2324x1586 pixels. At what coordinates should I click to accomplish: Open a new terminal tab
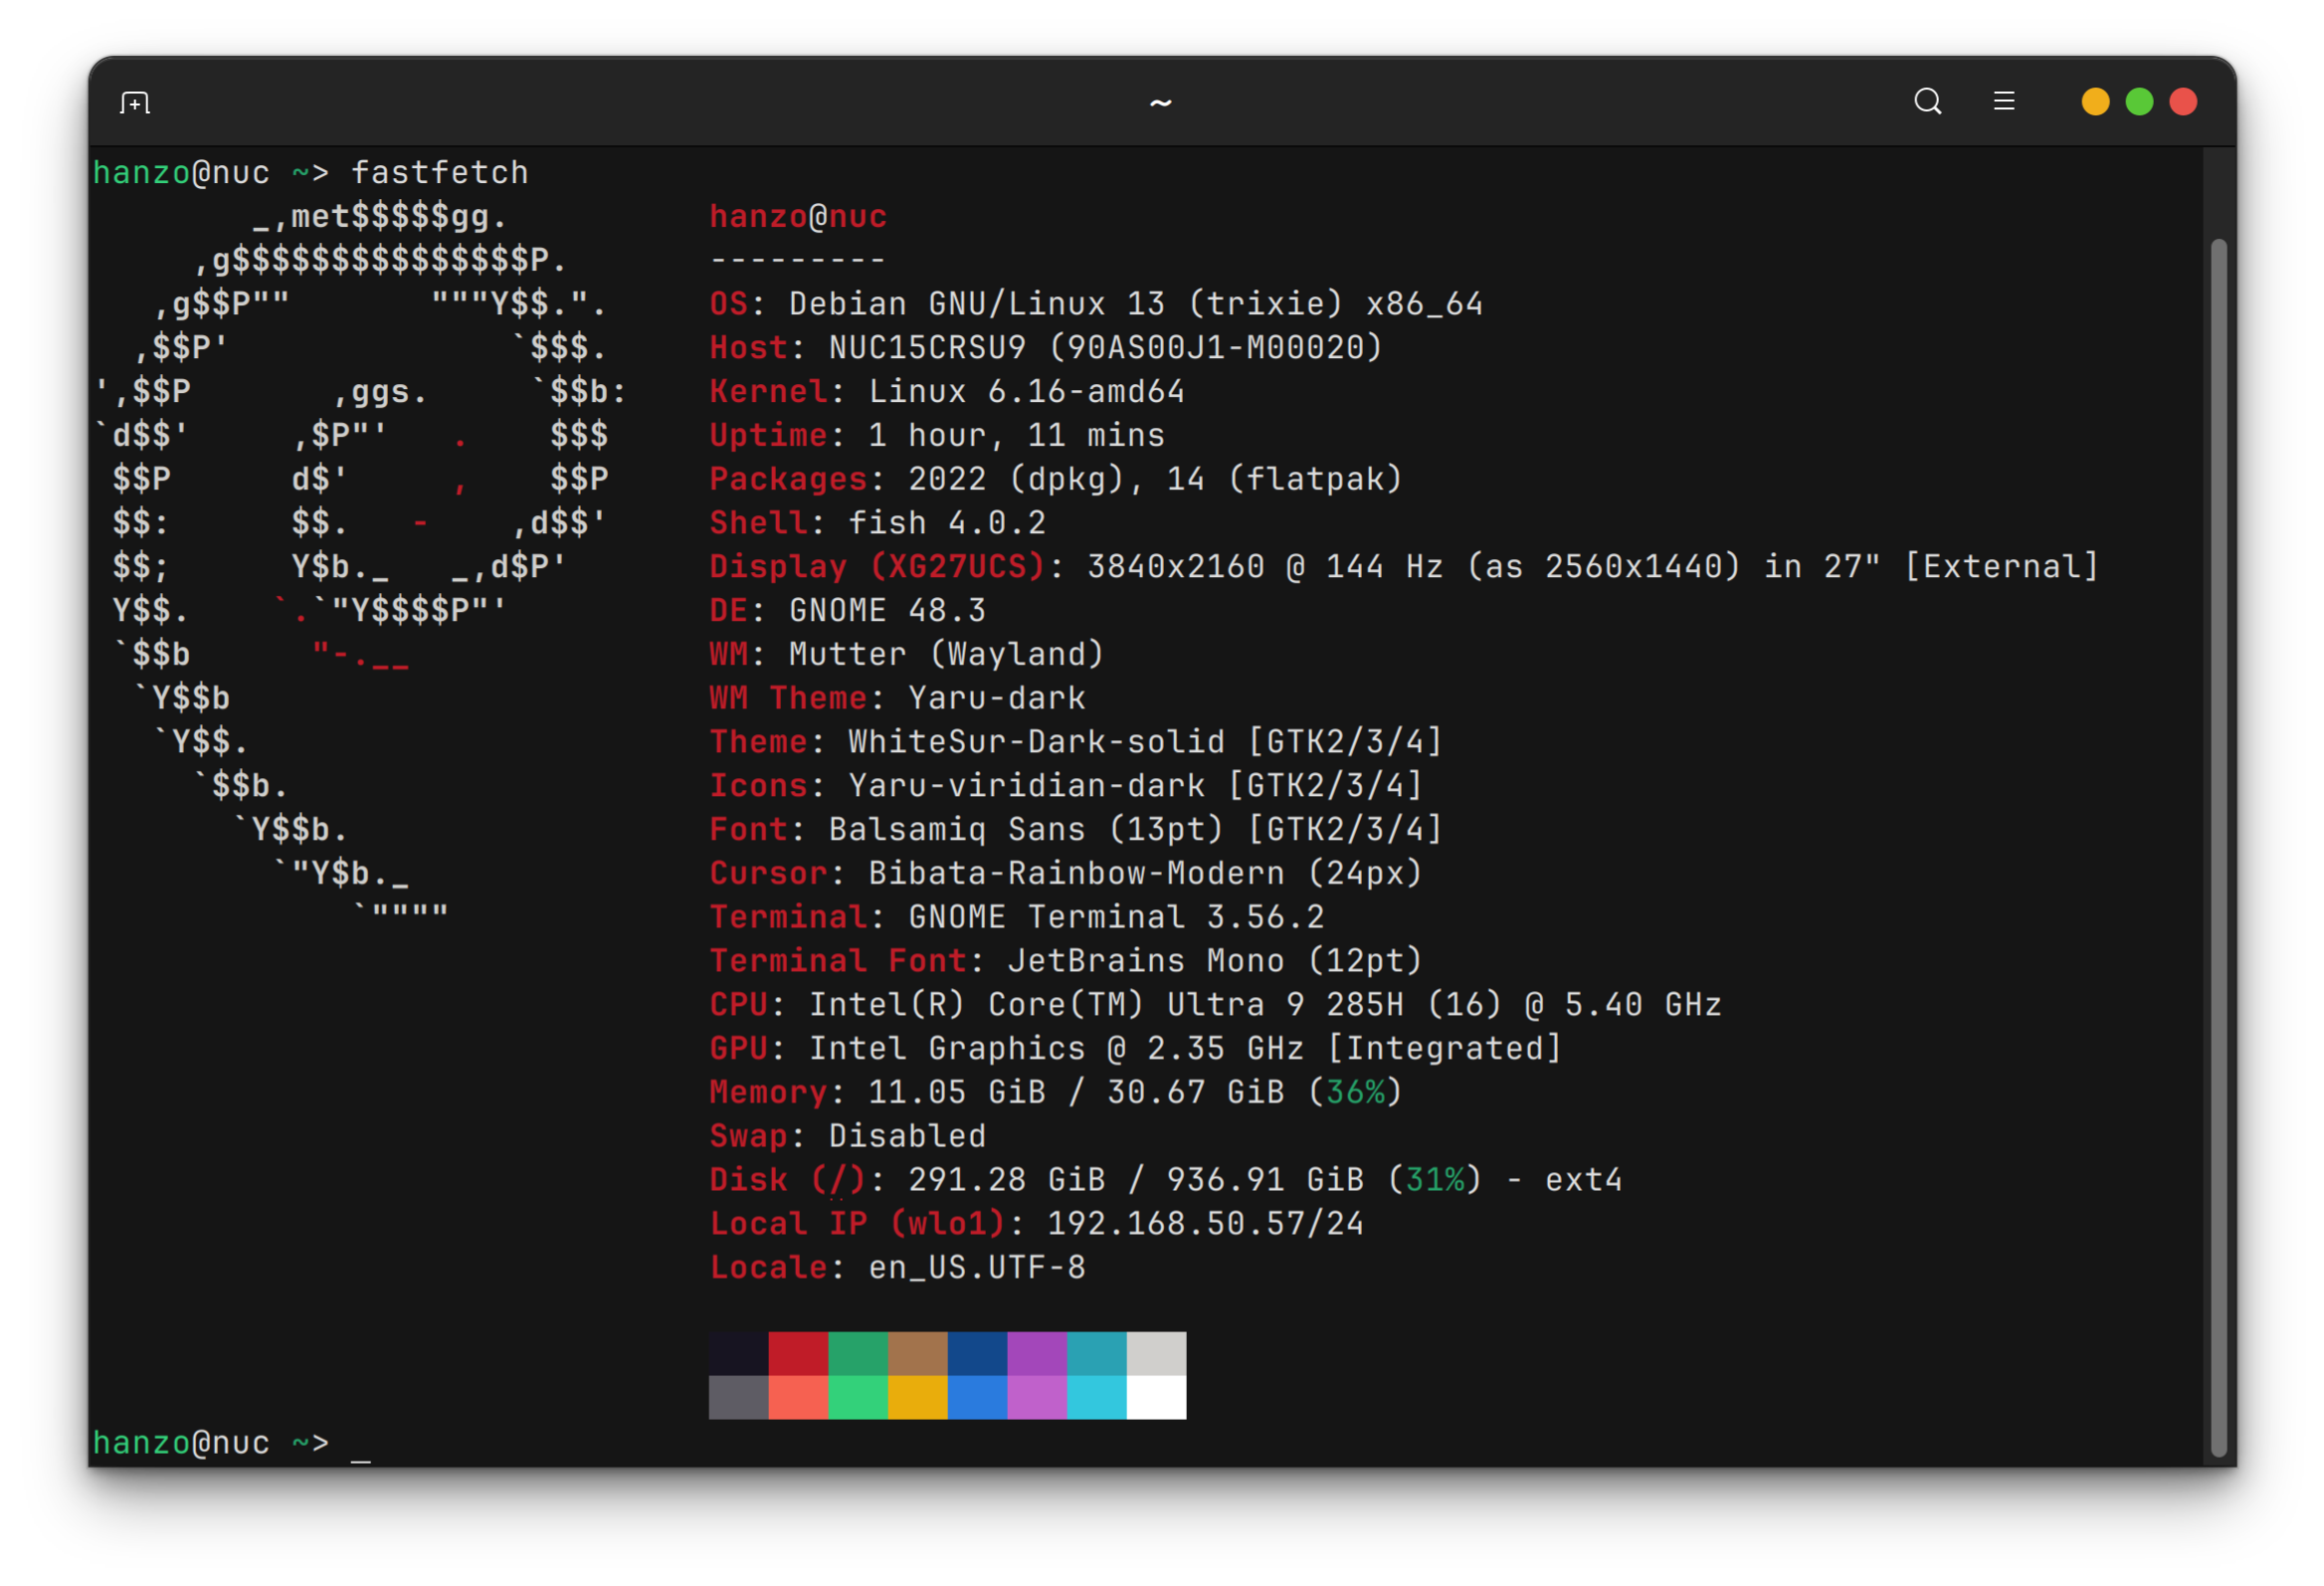(134, 102)
